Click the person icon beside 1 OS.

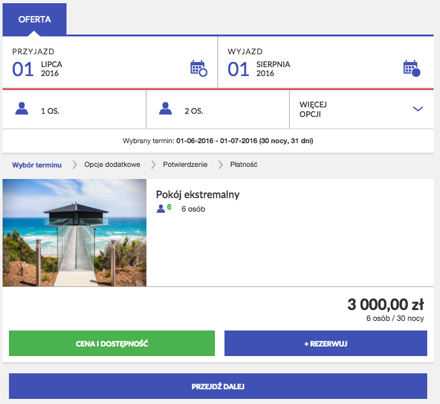(22, 109)
